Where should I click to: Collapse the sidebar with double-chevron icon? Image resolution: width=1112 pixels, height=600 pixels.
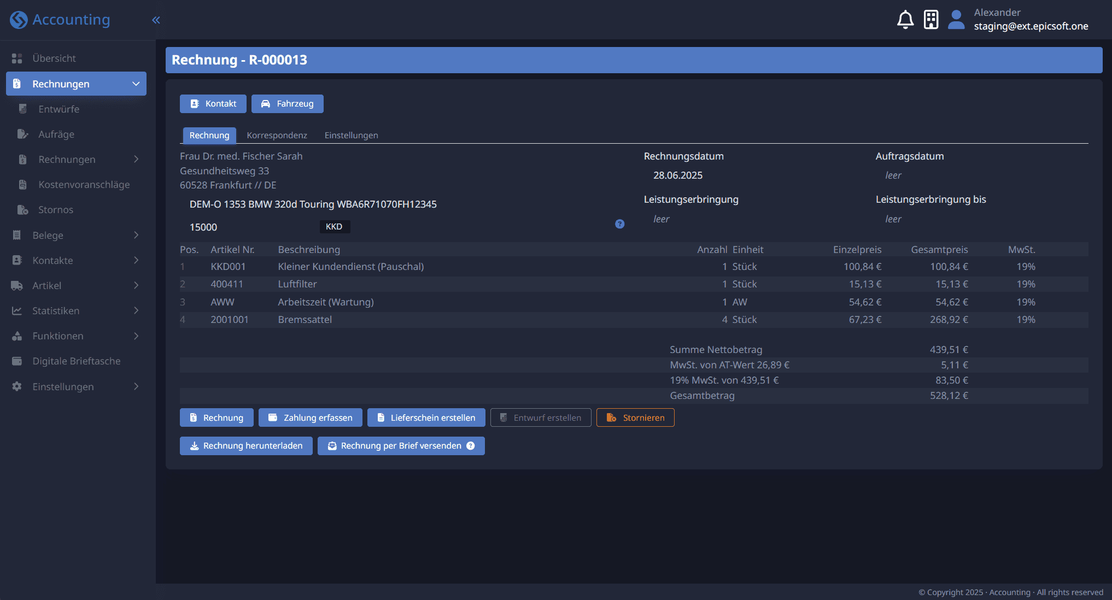(156, 20)
